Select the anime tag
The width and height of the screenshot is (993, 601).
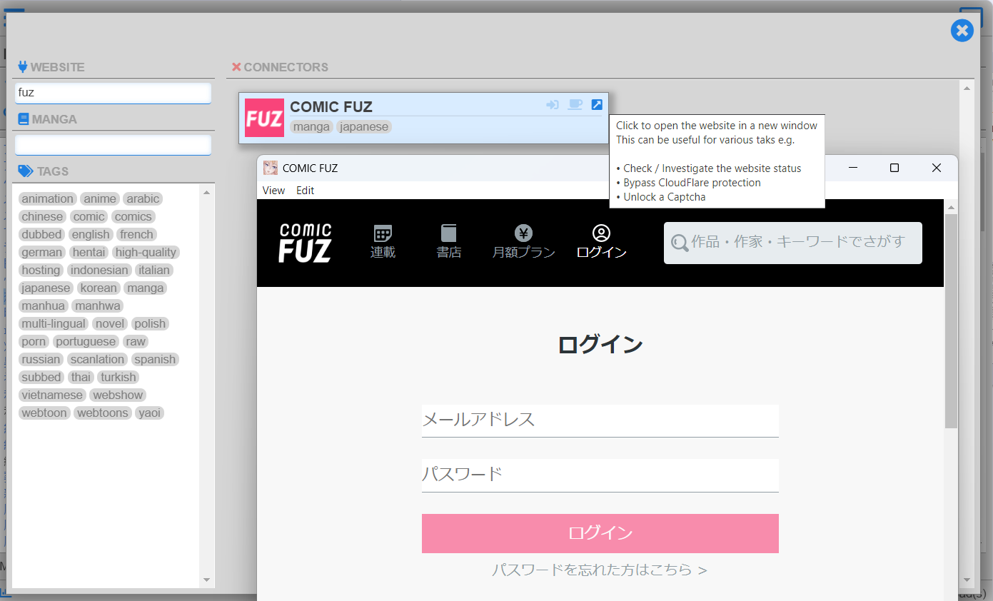100,198
